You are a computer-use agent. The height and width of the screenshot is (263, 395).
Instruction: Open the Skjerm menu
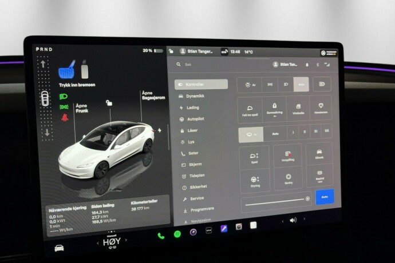pyautogui.click(x=192, y=165)
